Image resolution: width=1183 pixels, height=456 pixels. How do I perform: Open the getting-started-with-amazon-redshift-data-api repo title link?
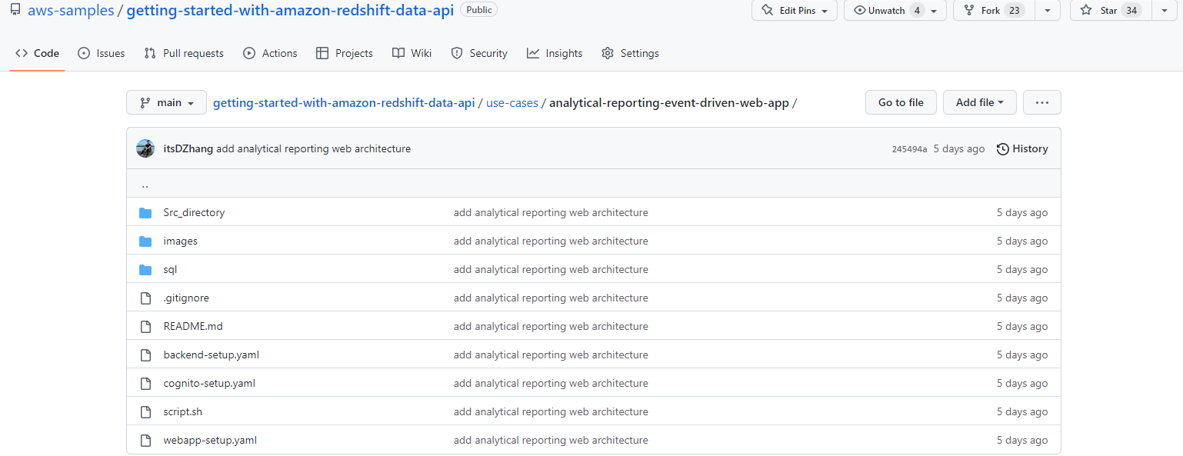(290, 10)
